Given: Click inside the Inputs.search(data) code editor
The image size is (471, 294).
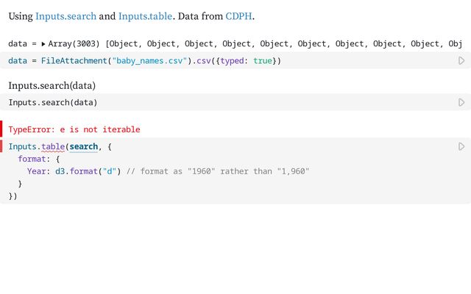Looking at the screenshot, I should point(221,103).
